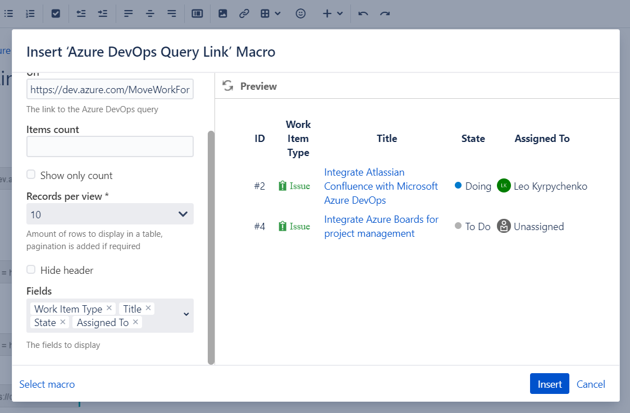Open the table insert dropdown in toolbar
Viewport: 630px width, 413px height.
click(271, 13)
